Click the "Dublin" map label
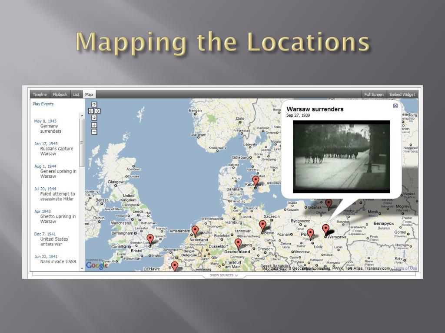Image resolution: width=445 pixels, height=333 pixels. 99,218
